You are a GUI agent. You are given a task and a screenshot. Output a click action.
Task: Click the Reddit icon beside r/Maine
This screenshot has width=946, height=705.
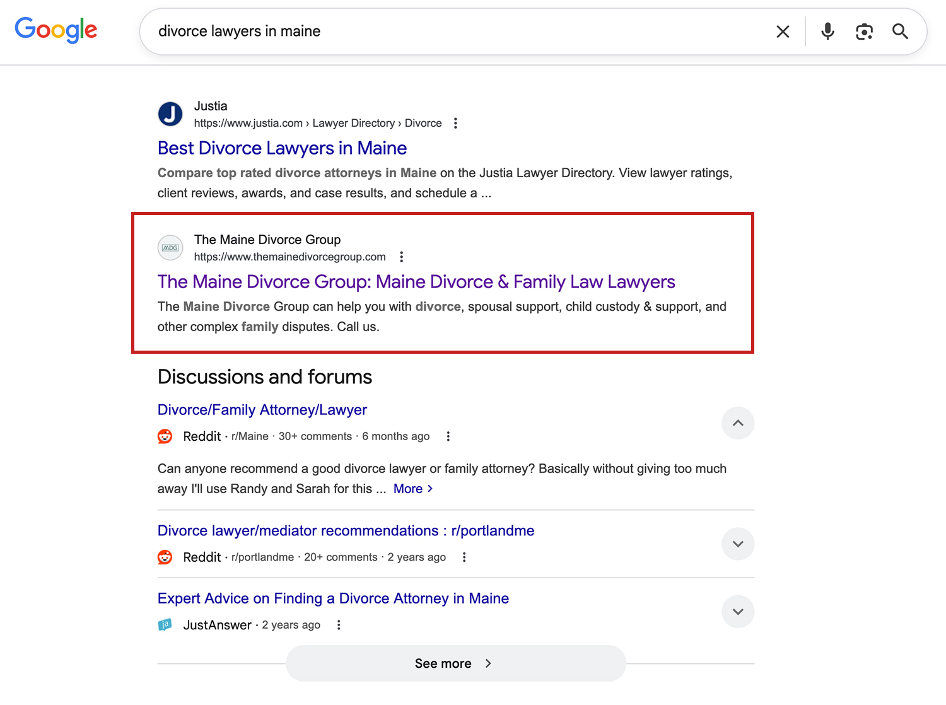[x=165, y=436]
